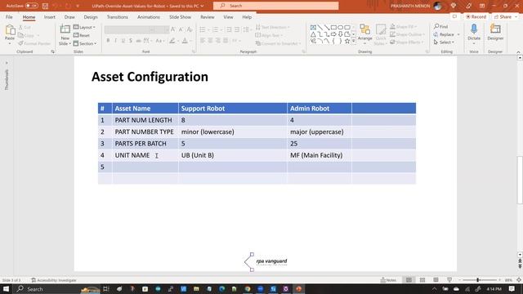
Task: Select the star shape in gallery
Action: [346, 41]
